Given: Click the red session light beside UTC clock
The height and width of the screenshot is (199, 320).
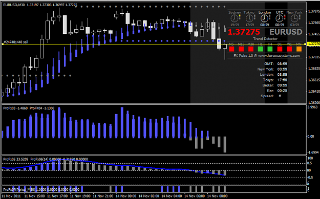Looking at the screenshot, I should pos(285,17).
